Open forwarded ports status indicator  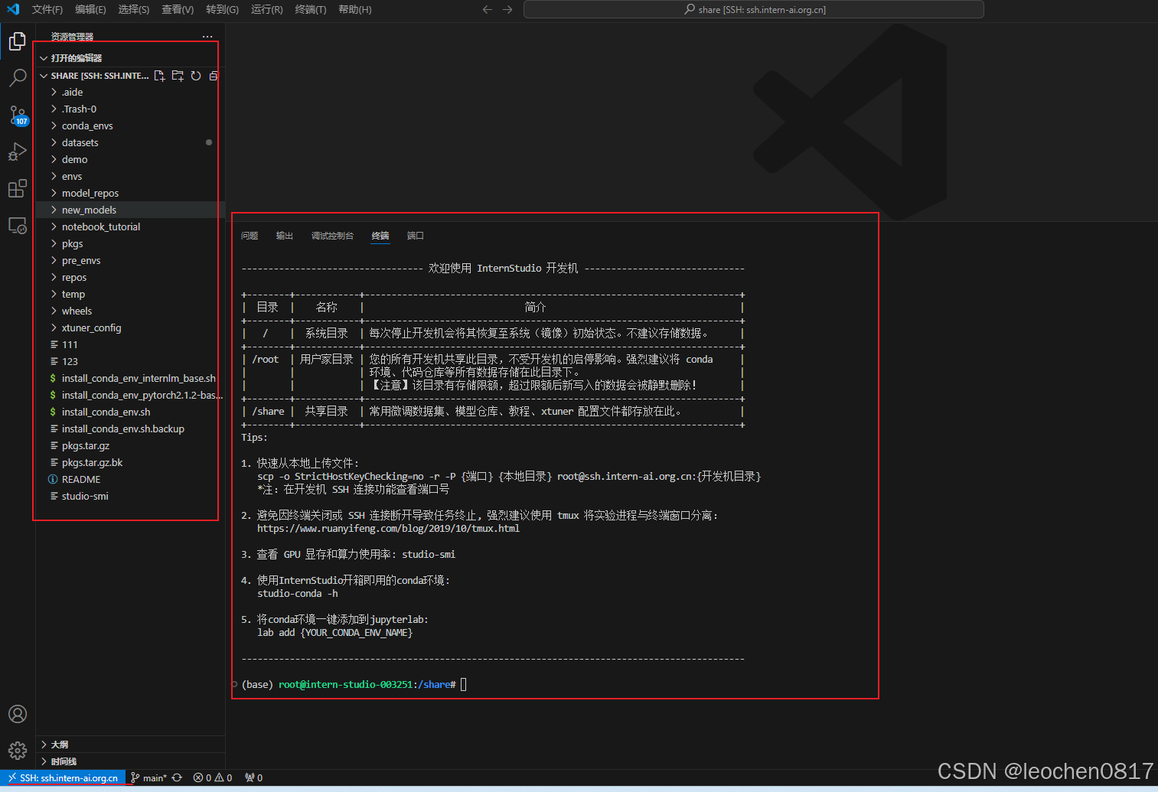(x=253, y=777)
